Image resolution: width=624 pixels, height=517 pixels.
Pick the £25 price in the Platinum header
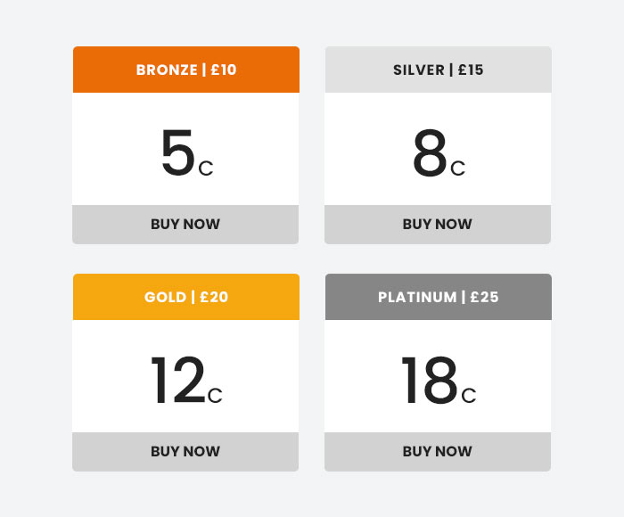click(x=484, y=297)
